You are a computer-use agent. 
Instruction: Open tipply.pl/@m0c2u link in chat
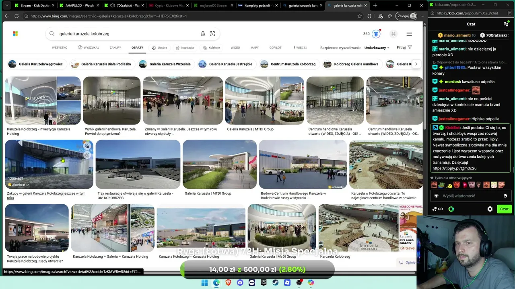[454, 169]
